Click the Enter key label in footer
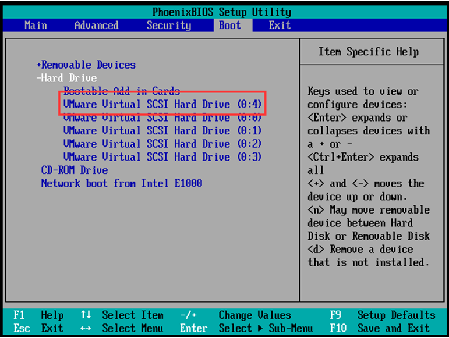This screenshot has width=449, height=338. coord(193,328)
